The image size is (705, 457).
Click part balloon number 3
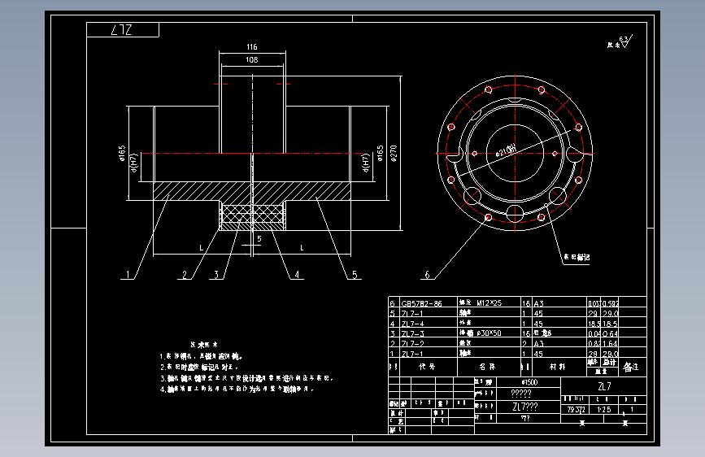tap(216, 274)
